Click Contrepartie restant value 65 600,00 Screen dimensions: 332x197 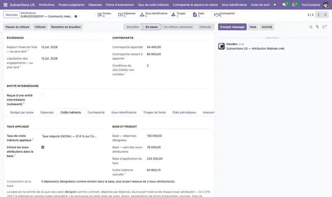click(154, 54)
